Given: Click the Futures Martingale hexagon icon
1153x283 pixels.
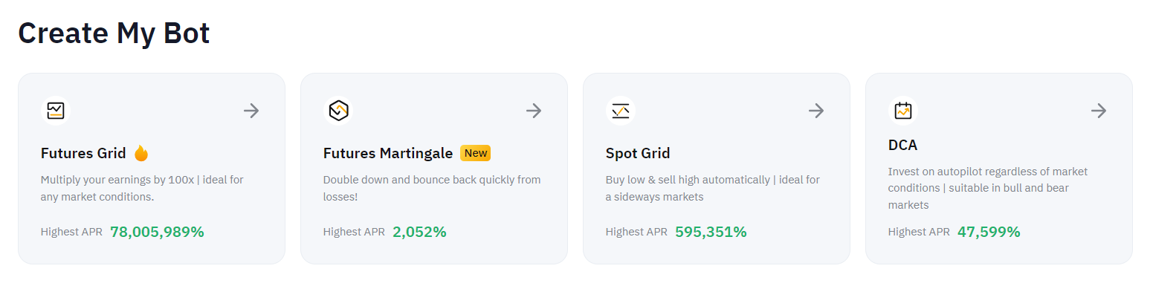Looking at the screenshot, I should [338, 111].
